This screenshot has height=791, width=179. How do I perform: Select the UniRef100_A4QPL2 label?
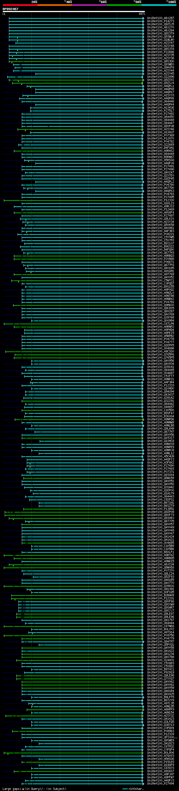click(x=161, y=182)
